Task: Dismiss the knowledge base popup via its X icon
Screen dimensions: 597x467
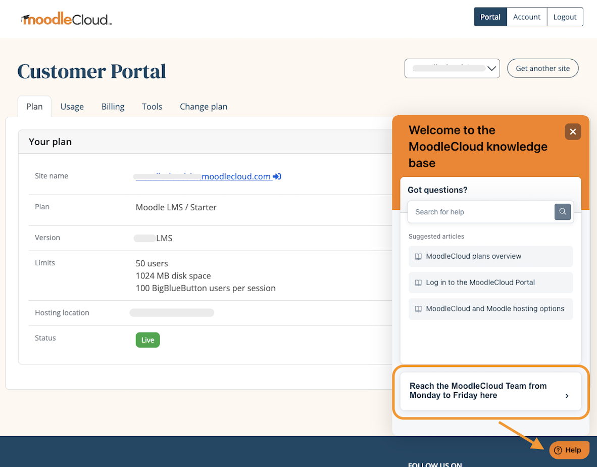Action: (x=573, y=131)
